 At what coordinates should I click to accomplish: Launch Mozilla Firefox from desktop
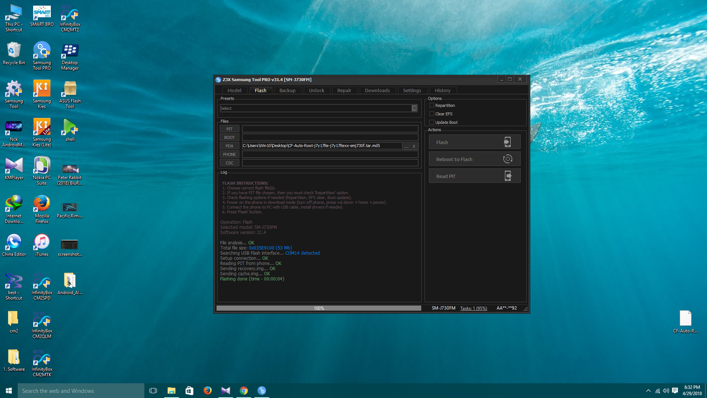tap(42, 209)
